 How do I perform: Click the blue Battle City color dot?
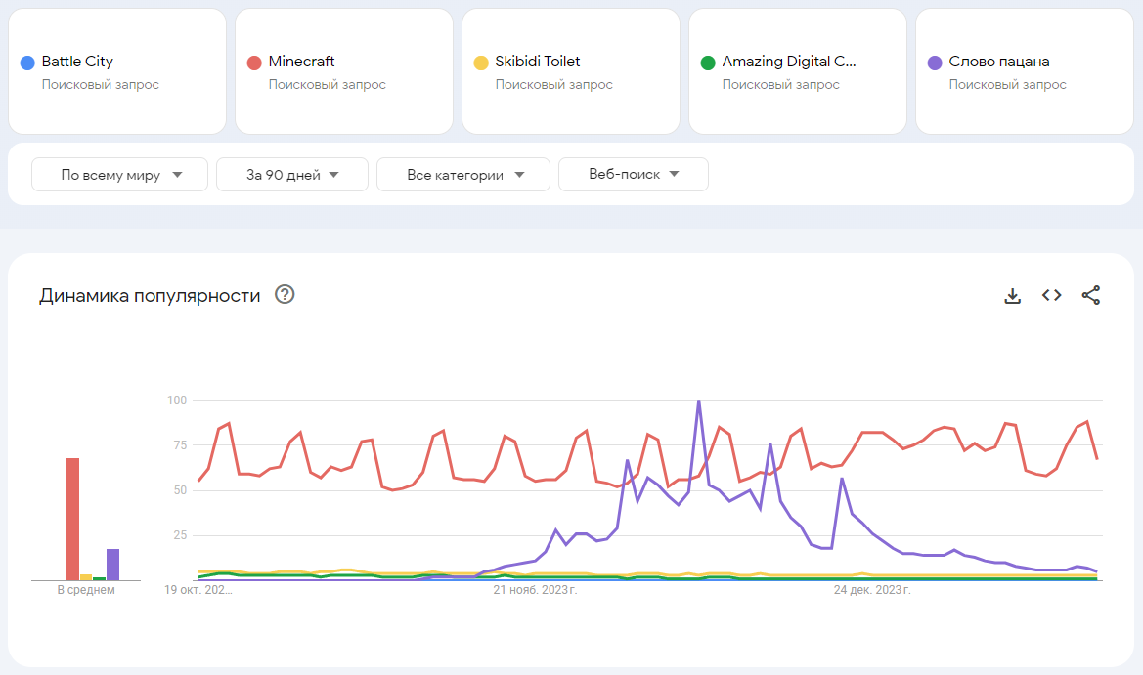point(27,63)
